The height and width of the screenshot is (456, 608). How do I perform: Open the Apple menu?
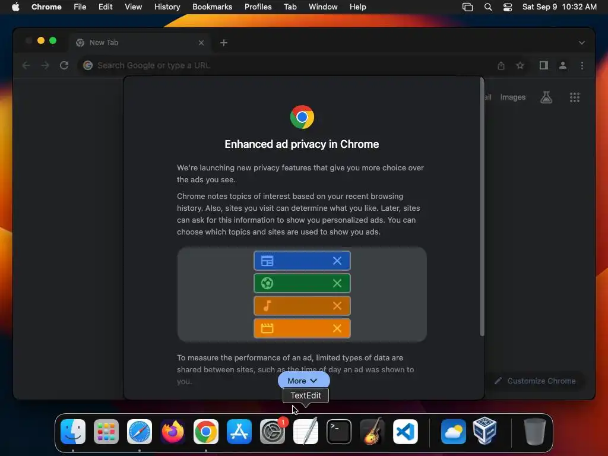pyautogui.click(x=15, y=7)
